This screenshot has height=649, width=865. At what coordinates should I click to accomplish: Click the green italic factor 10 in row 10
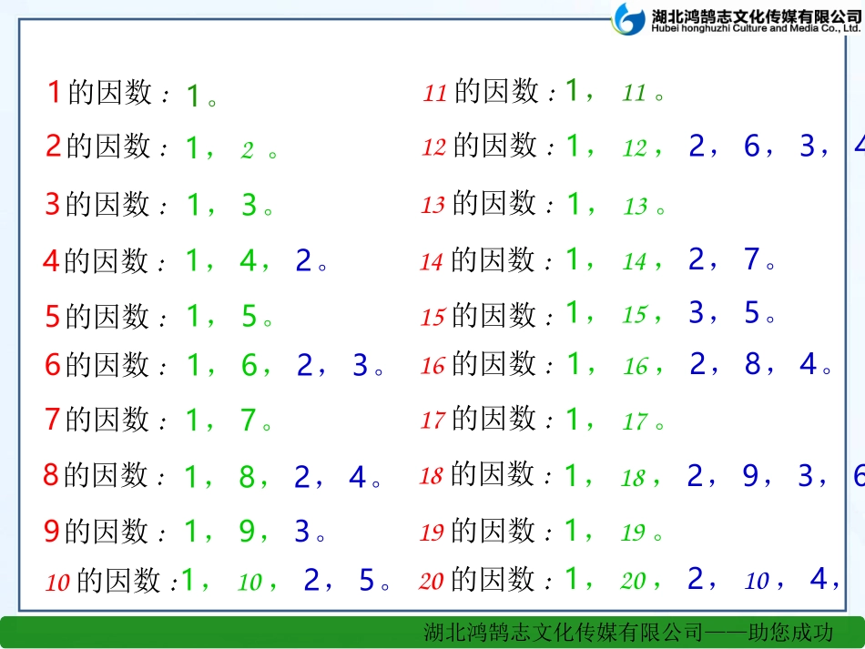[249, 583]
